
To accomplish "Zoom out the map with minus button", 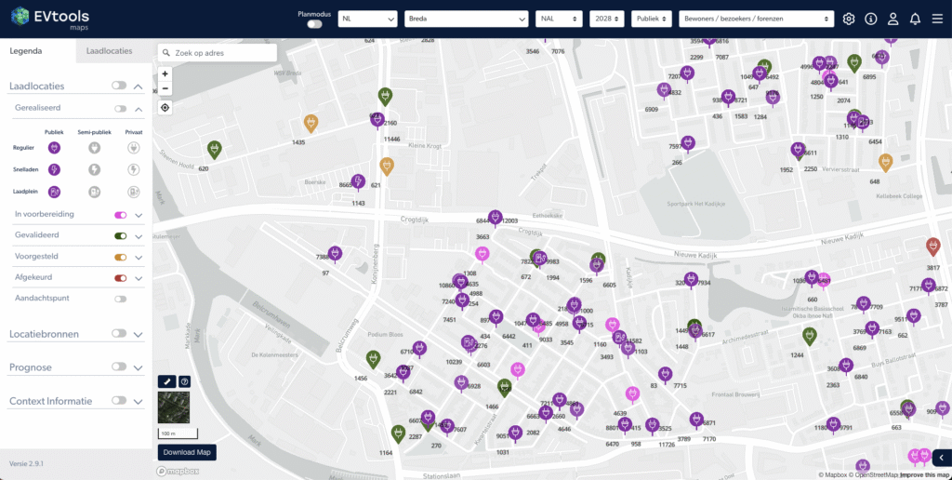I will (x=165, y=88).
